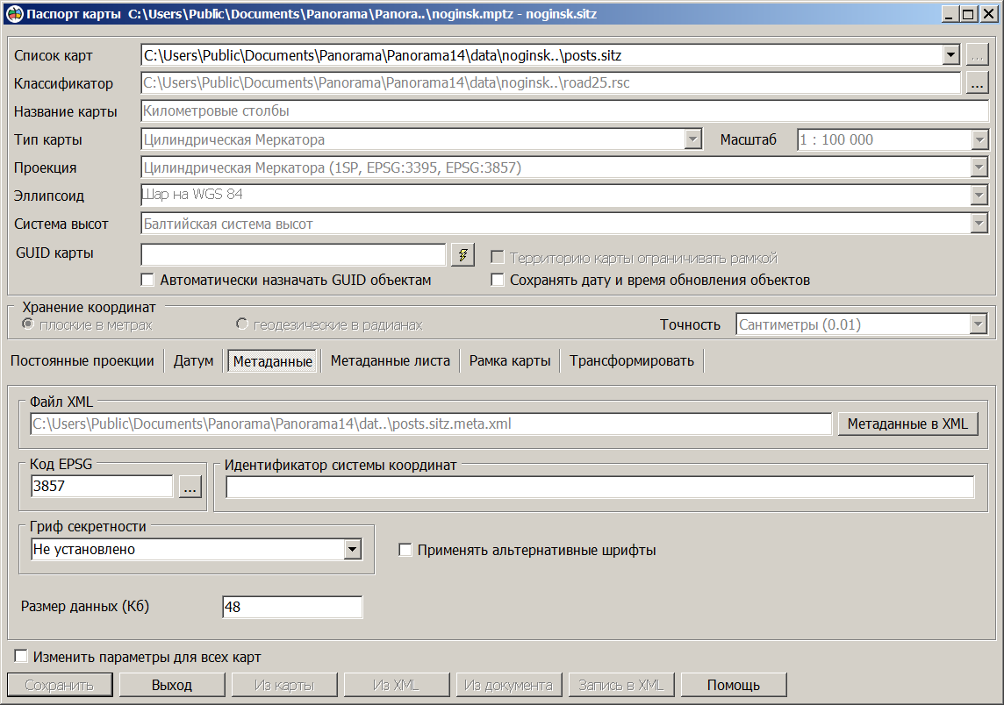Enable Изменить параметры для всех карт
The image size is (1004, 705).
point(21,657)
